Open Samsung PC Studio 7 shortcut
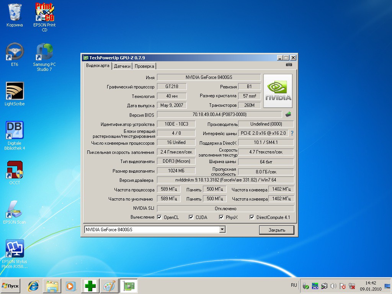The width and height of the screenshot is (392, 294). [x=44, y=52]
